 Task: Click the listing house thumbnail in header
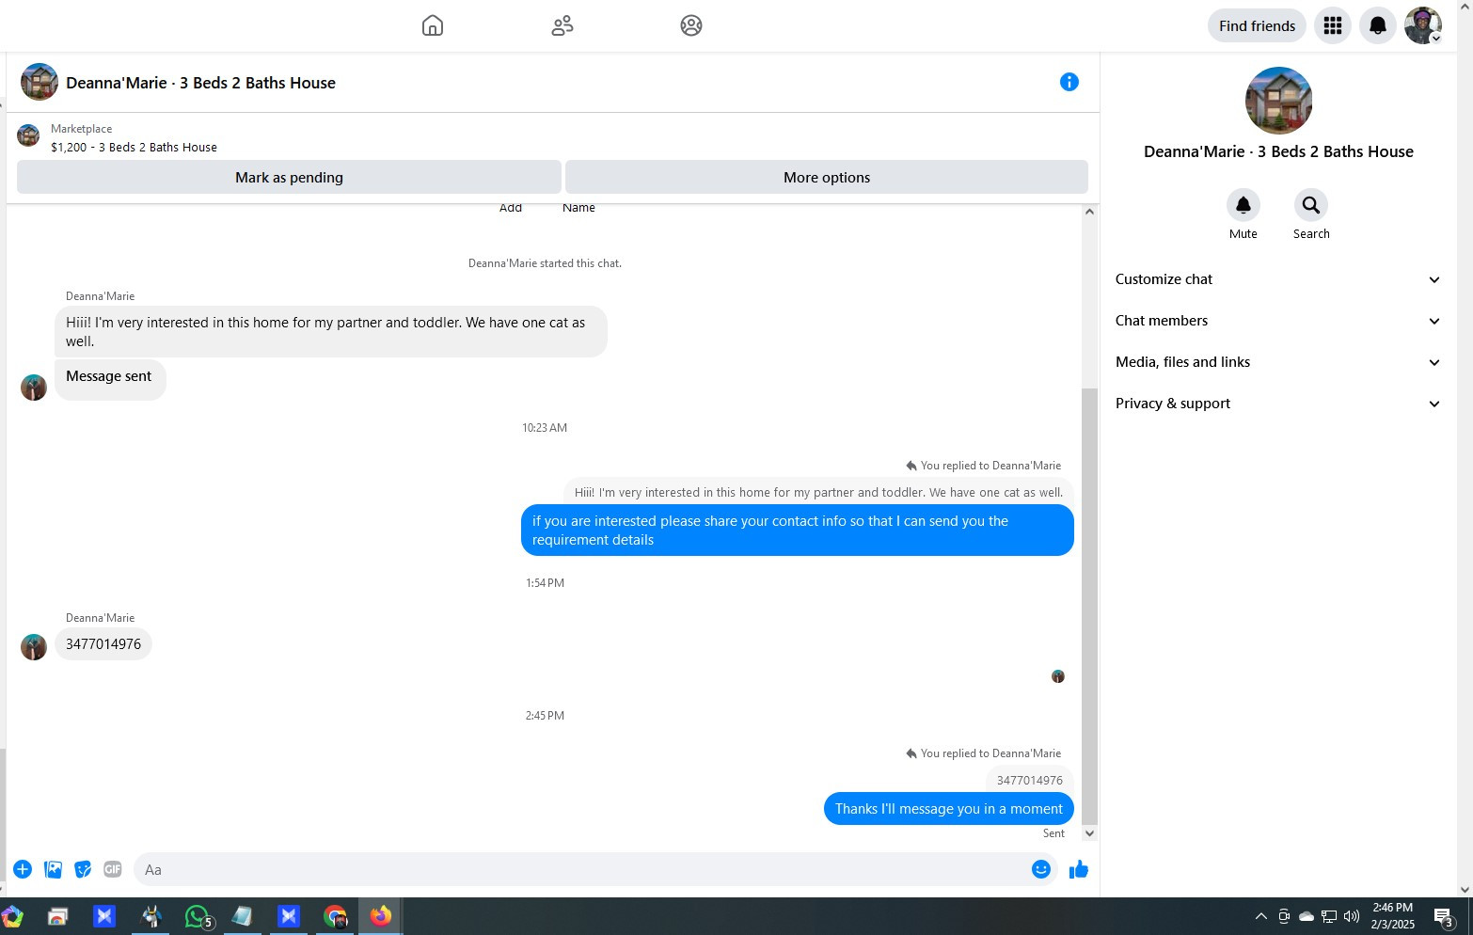click(40, 82)
